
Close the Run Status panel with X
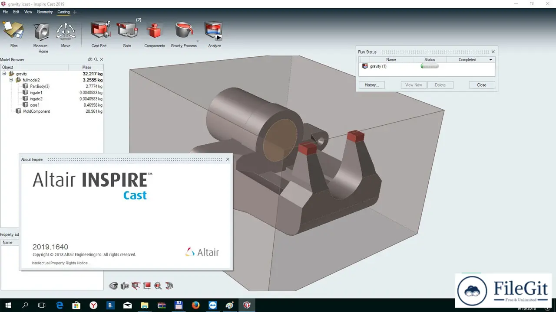tap(493, 52)
